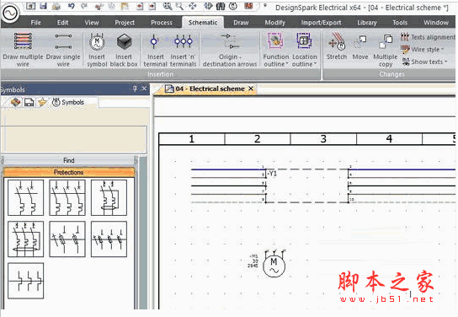Click the zoom extents magnifier icon
458x317 pixels.
[x=168, y=6]
